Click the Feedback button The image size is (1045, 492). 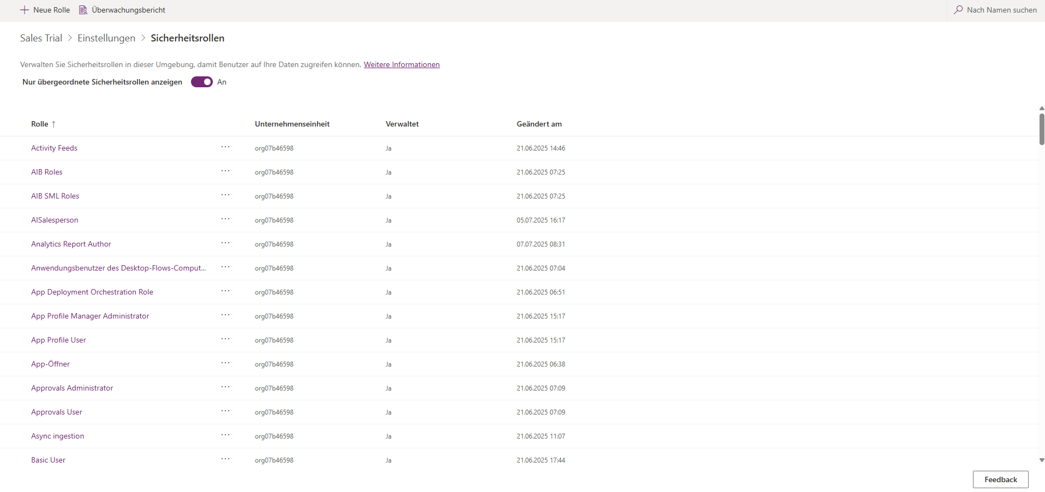(x=1000, y=479)
